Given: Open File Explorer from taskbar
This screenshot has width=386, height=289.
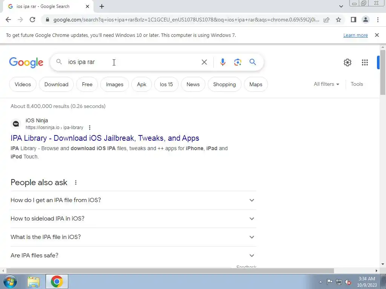Looking at the screenshot, I should (34, 282).
